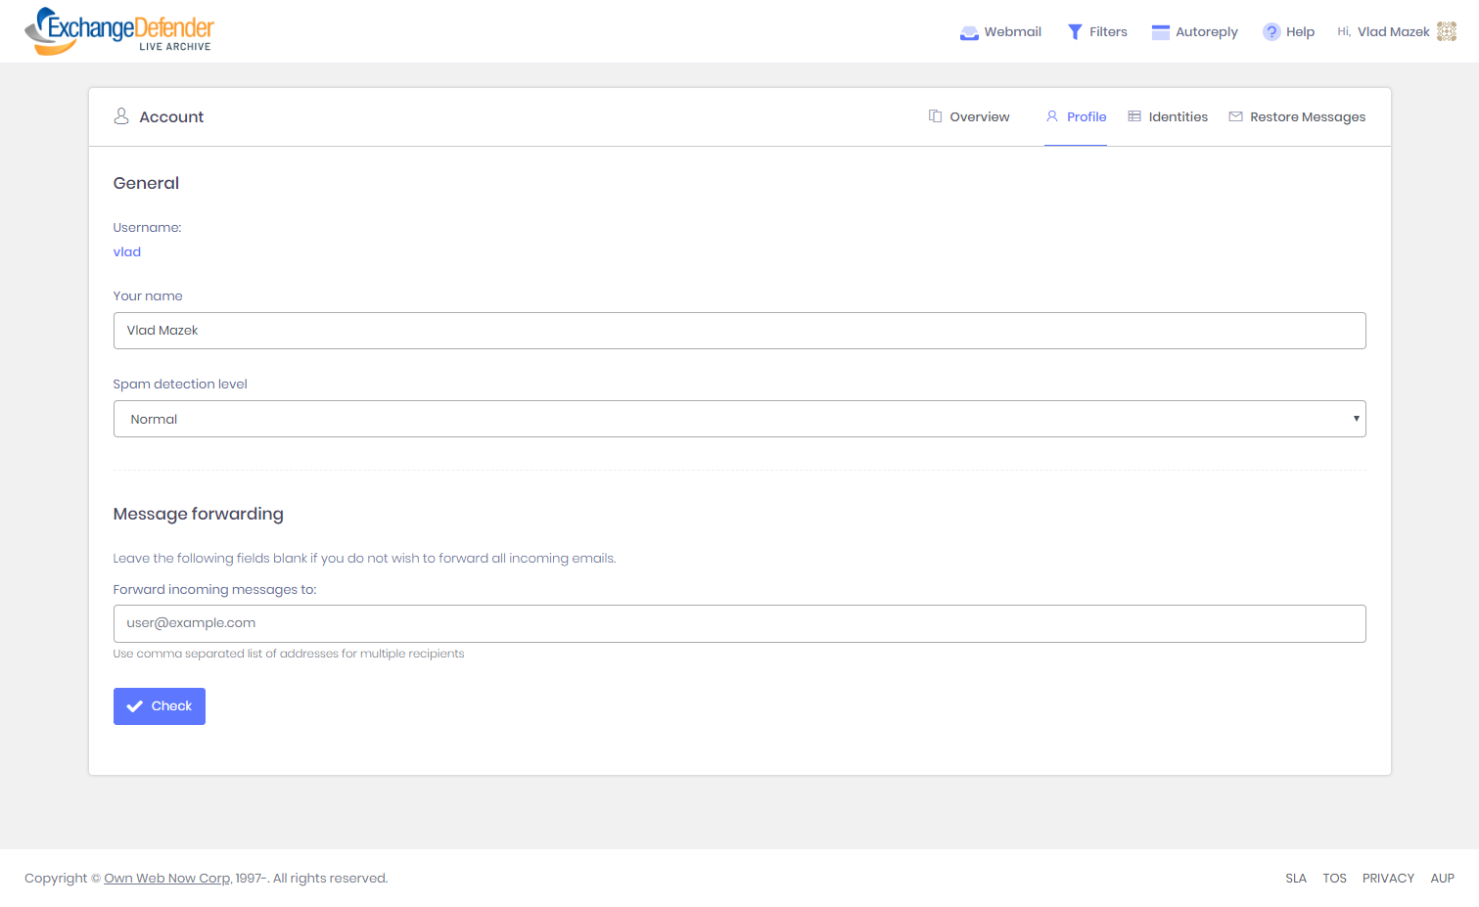The height and width of the screenshot is (907, 1479).
Task: Click the Overview tab icon
Action: coord(935,116)
